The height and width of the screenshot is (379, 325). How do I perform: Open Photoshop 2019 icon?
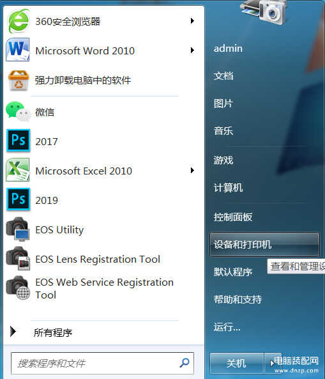coord(19,199)
